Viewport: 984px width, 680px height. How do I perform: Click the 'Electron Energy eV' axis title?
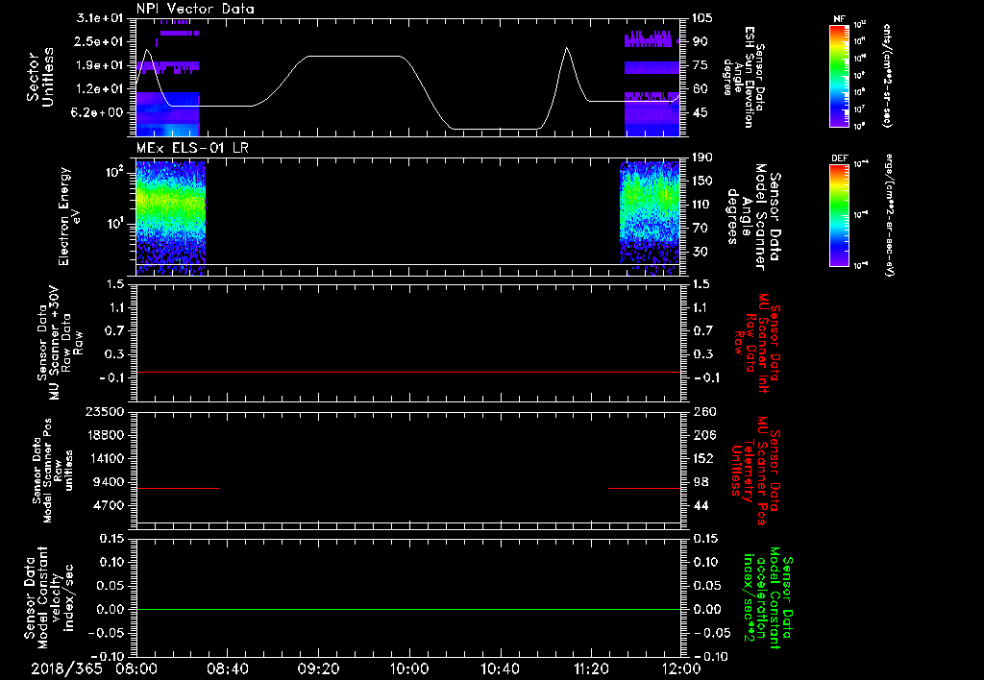(70, 216)
